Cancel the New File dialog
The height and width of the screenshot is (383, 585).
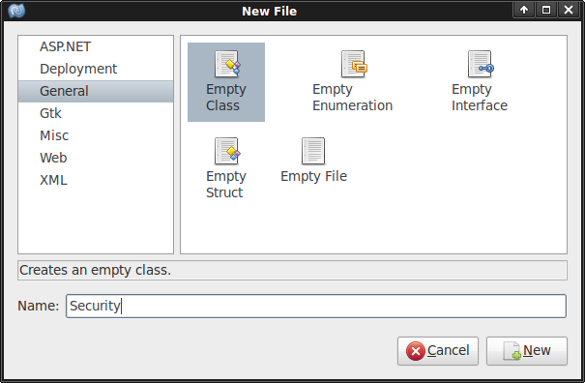tap(438, 351)
